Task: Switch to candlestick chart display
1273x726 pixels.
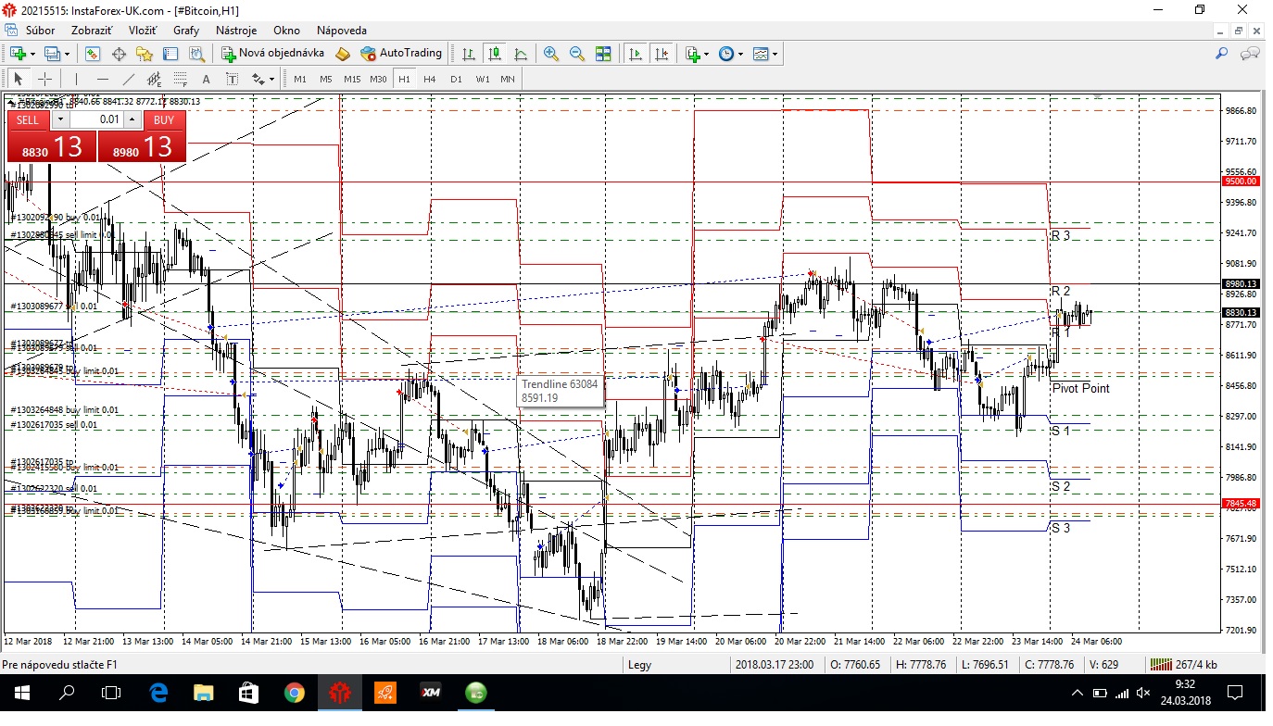Action: pos(495,54)
